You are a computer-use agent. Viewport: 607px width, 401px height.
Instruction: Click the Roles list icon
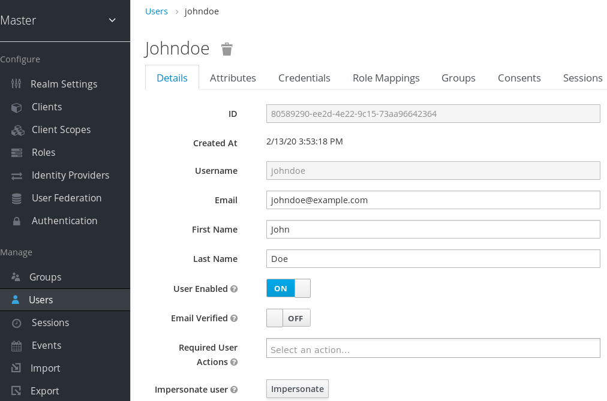click(17, 153)
